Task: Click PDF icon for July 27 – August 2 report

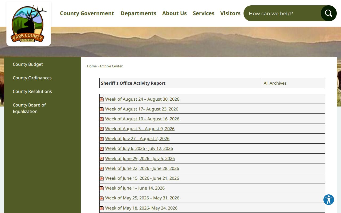Action: tap(102, 139)
